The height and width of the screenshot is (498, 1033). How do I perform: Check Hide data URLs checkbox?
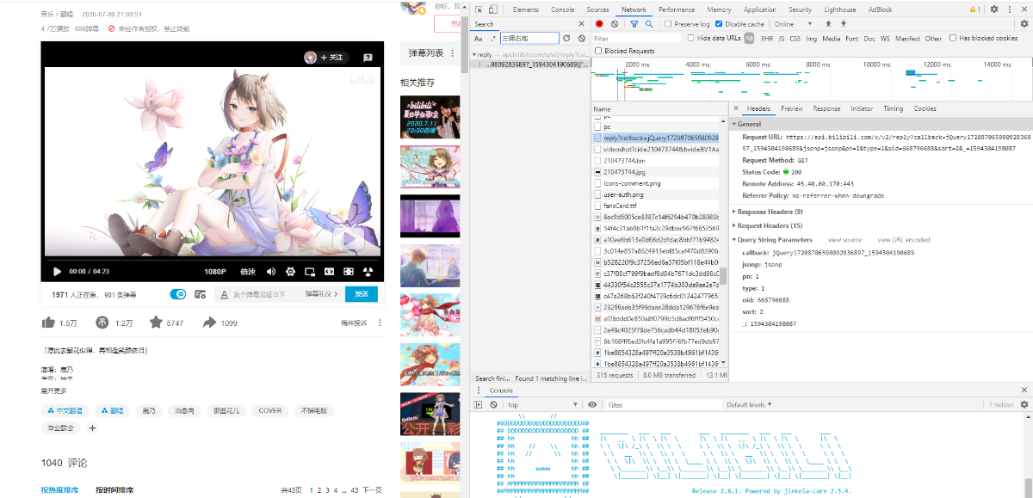pos(691,38)
